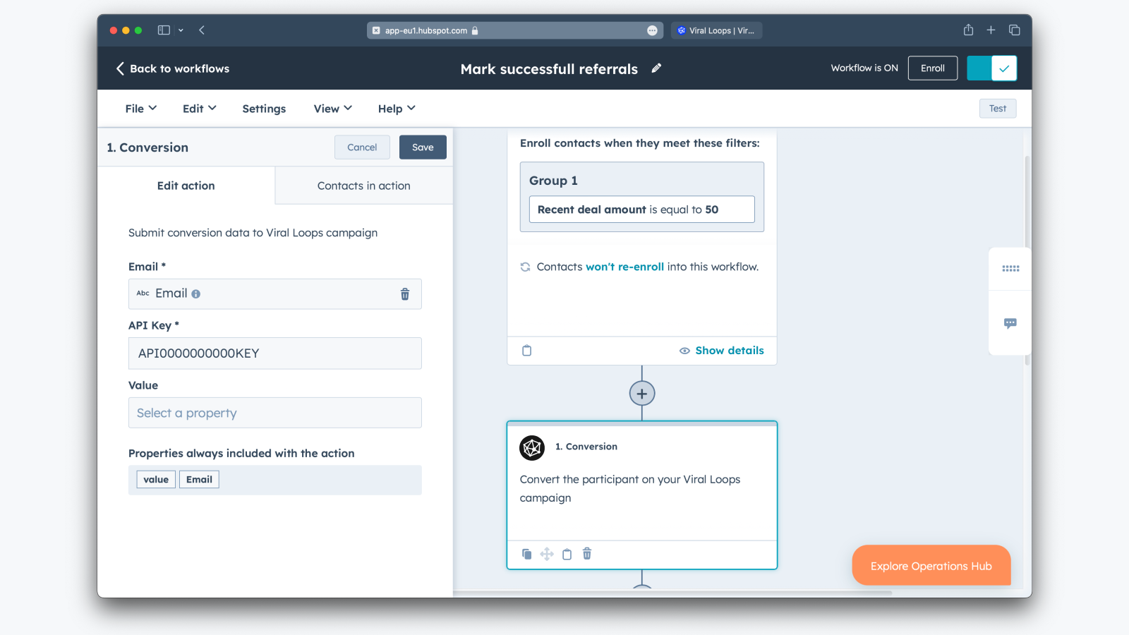
Task: Expand the Help menu
Action: tap(396, 109)
